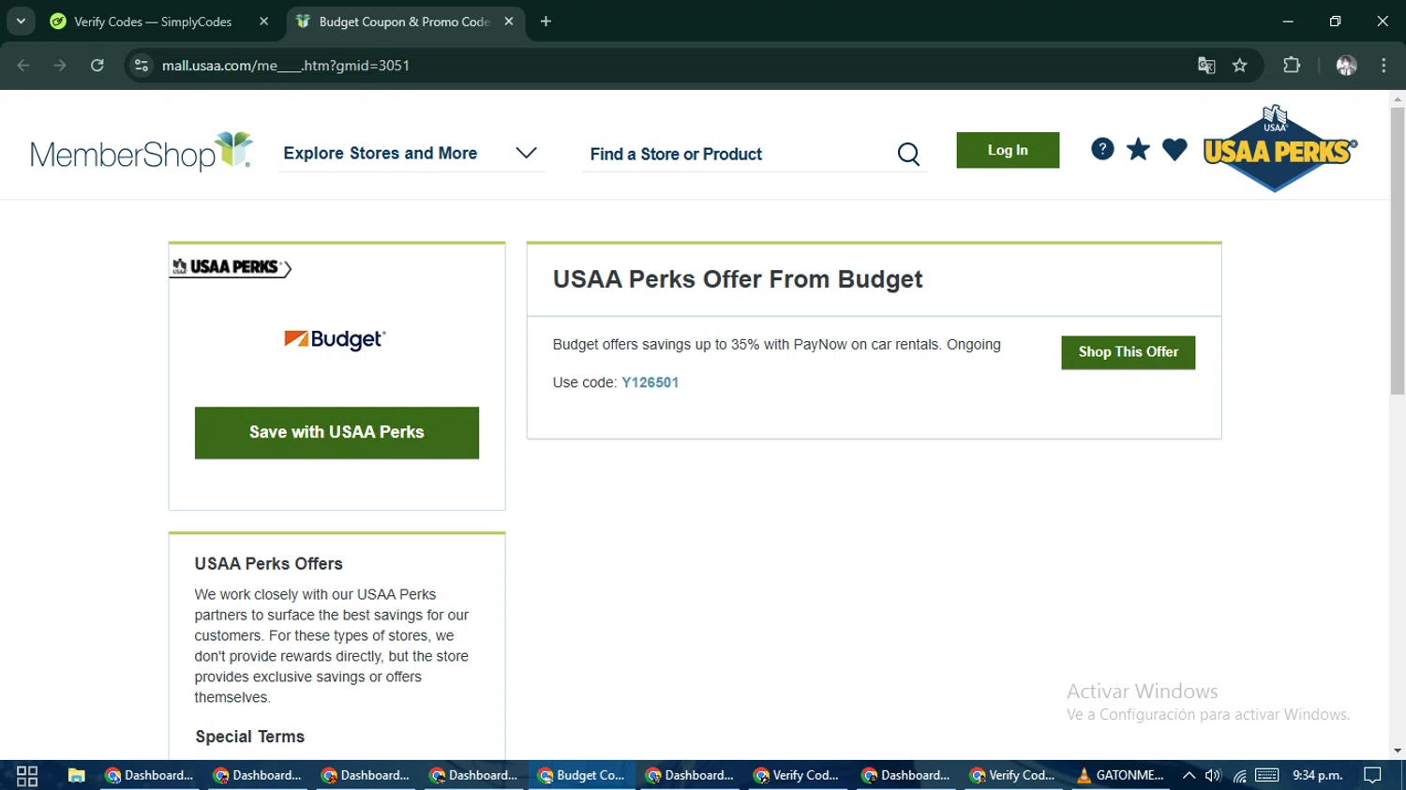The image size is (1406, 790).
Task: Click the Log In button
Action: 1008,150
